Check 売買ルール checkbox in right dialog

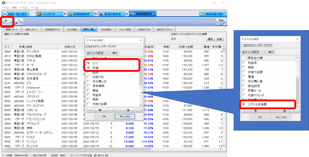[244, 91]
